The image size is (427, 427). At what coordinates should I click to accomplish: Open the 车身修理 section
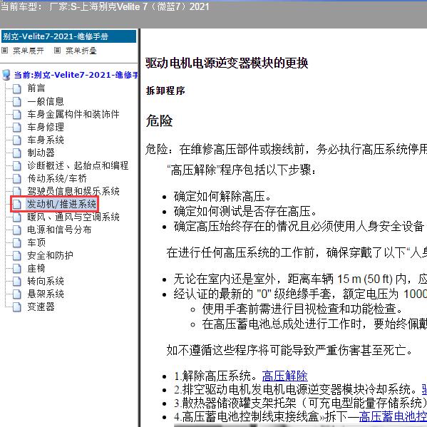[46, 127]
